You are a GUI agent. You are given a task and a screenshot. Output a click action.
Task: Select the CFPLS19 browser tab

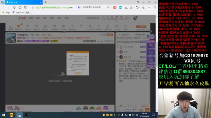click(x=23, y=2)
